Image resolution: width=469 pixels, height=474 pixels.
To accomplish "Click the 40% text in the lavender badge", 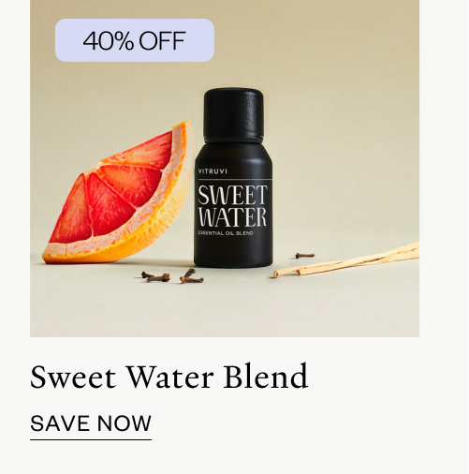I will click(x=109, y=41).
